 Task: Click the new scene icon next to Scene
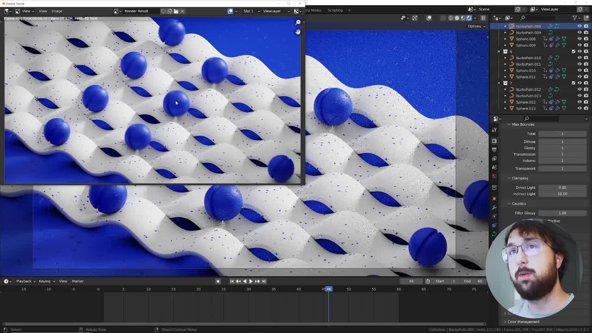point(518,9)
